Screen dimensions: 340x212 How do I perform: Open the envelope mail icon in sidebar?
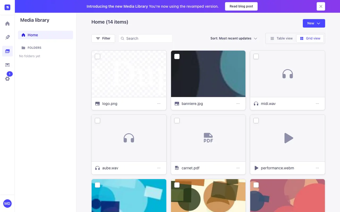coord(7,65)
